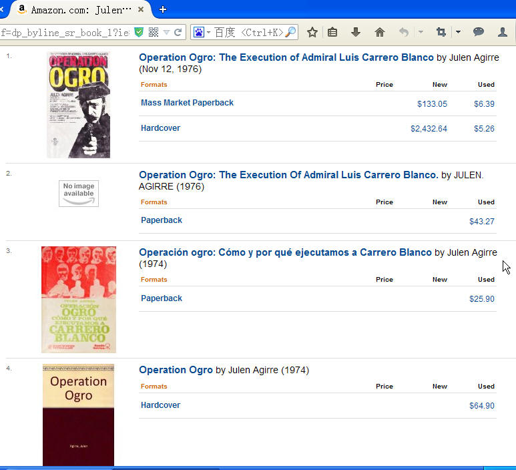Click the QR code icon in address bar

154,32
